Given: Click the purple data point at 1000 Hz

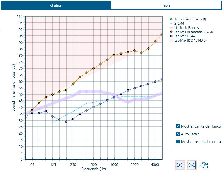Looking at the screenshot, I should pos(114,97).
